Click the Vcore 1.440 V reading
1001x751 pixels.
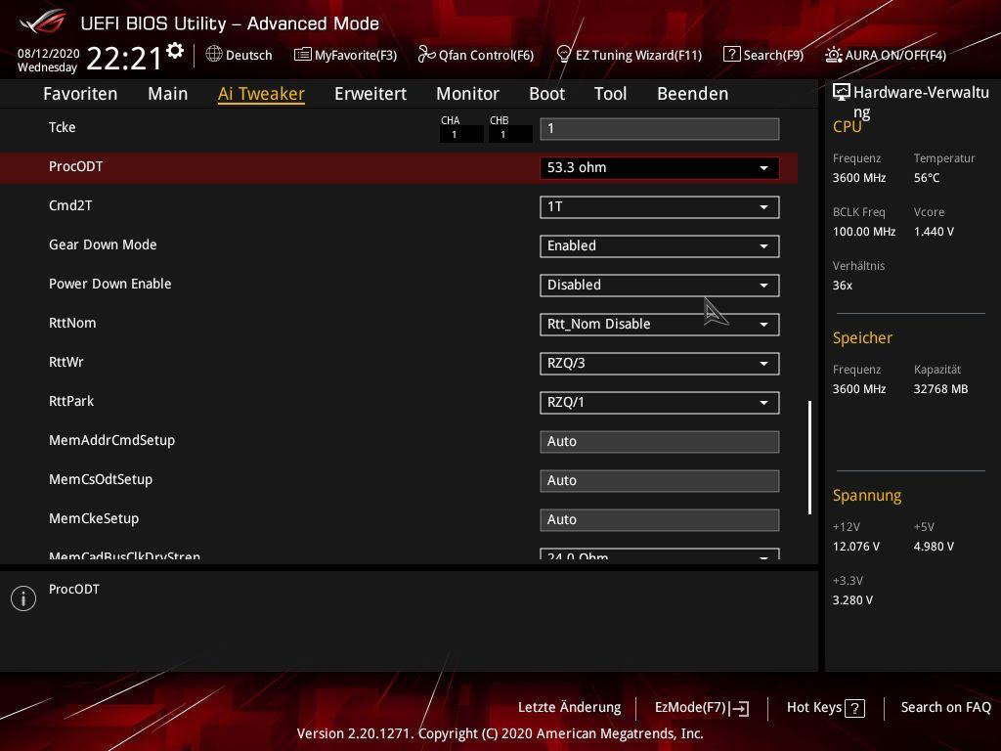[934, 231]
